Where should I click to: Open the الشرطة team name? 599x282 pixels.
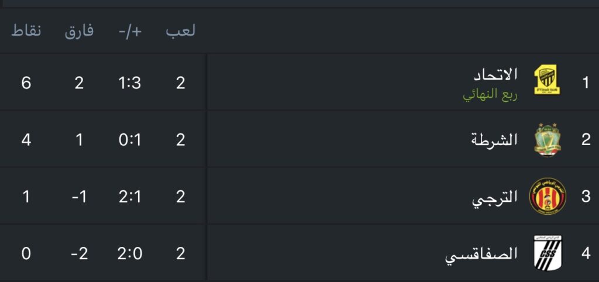(x=494, y=139)
